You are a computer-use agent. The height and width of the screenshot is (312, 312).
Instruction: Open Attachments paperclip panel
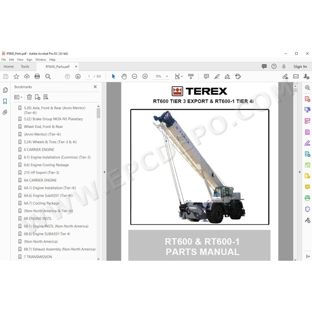(5, 112)
